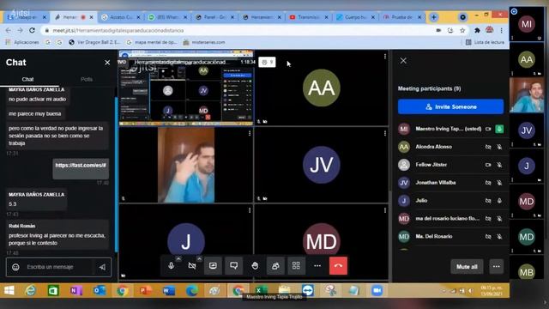The width and height of the screenshot is (549, 309).
Task: Open a new browser tab
Action: 433,17
